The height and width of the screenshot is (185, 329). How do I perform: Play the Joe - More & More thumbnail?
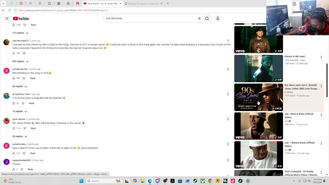click(x=259, y=126)
